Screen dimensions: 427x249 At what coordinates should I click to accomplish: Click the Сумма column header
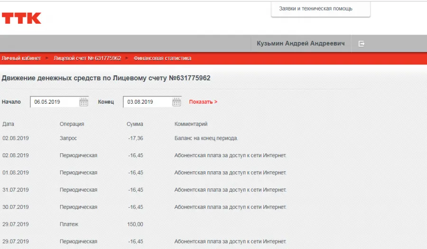[135, 124]
